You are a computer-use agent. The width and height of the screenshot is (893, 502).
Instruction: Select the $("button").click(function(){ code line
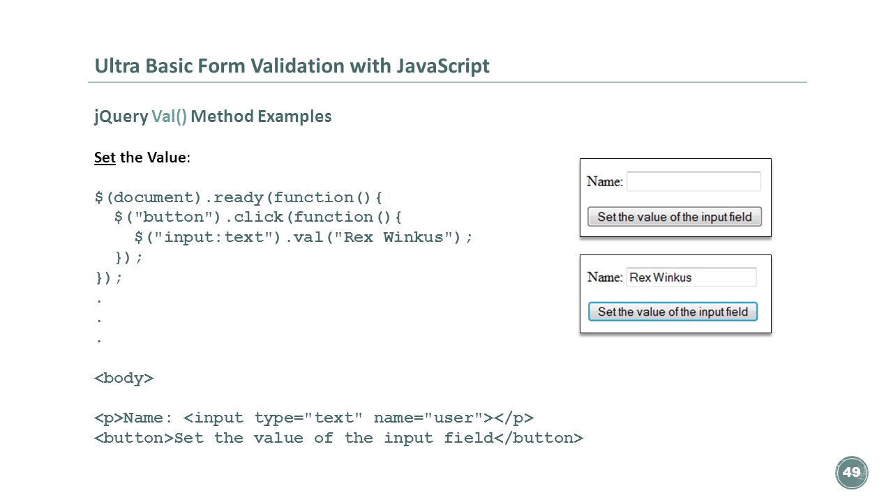pos(258,217)
